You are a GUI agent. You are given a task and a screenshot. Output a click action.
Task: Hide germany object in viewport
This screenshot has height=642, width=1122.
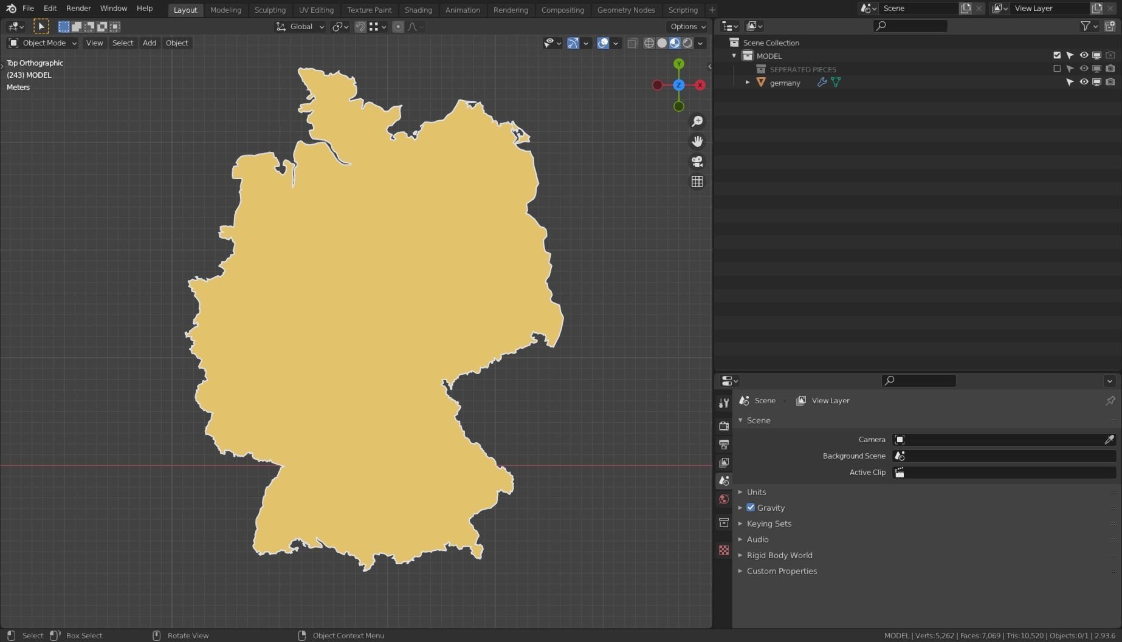(x=1084, y=82)
